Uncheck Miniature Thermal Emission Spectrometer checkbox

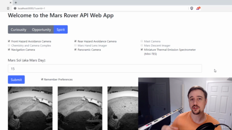pyautogui.click(x=142, y=49)
